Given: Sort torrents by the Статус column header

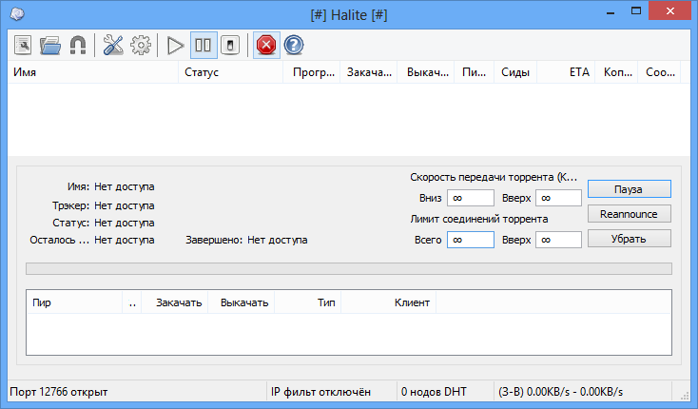Looking at the screenshot, I should 230,72.
